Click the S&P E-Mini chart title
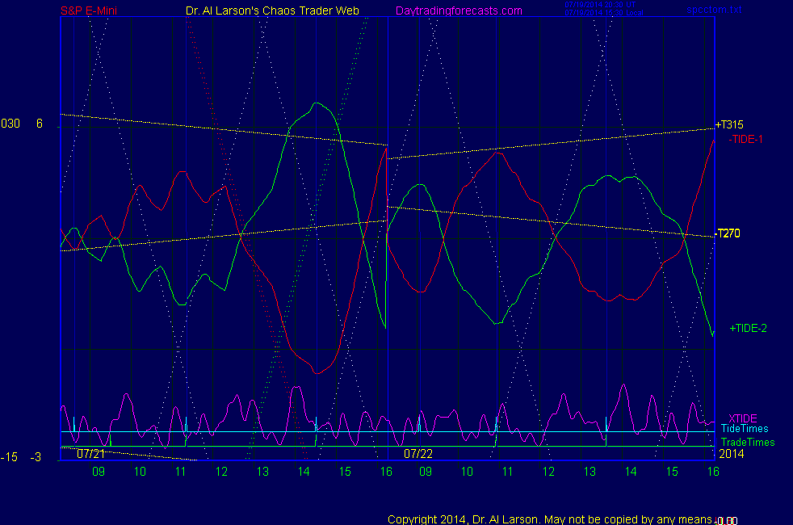The image size is (793, 525). coord(89,10)
